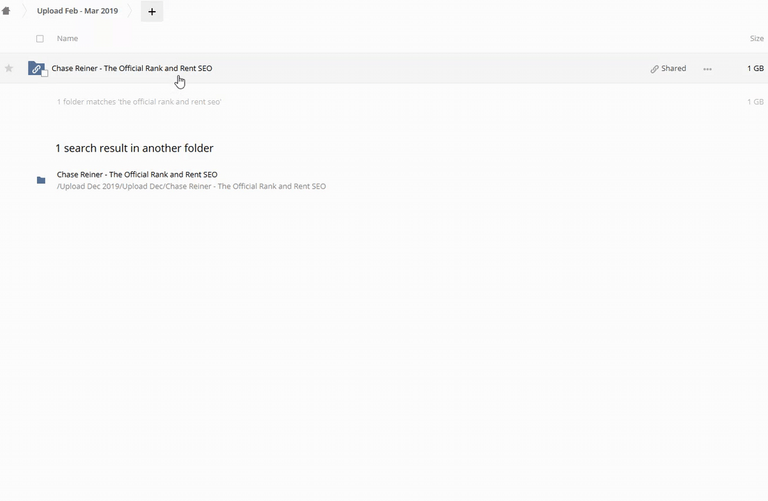Viewport: 768px width, 501px height.
Task: Sort the file list by Size column
Action: point(756,38)
